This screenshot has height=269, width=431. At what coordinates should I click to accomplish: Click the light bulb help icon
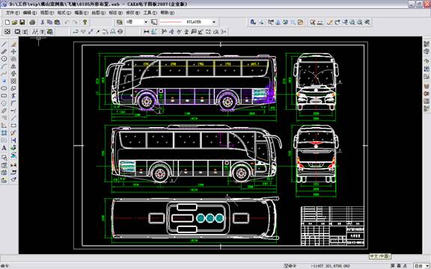(x=85, y=22)
